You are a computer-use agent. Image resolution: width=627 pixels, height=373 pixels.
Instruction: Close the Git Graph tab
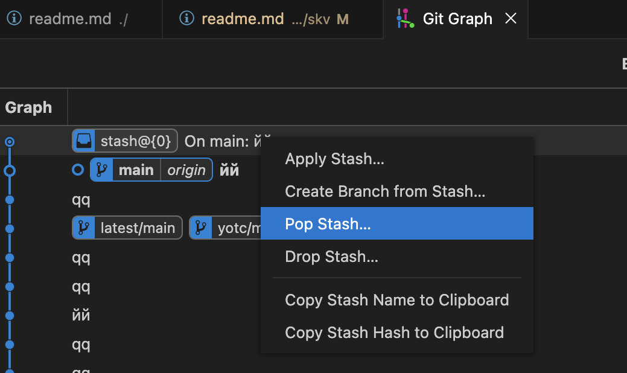coord(511,19)
